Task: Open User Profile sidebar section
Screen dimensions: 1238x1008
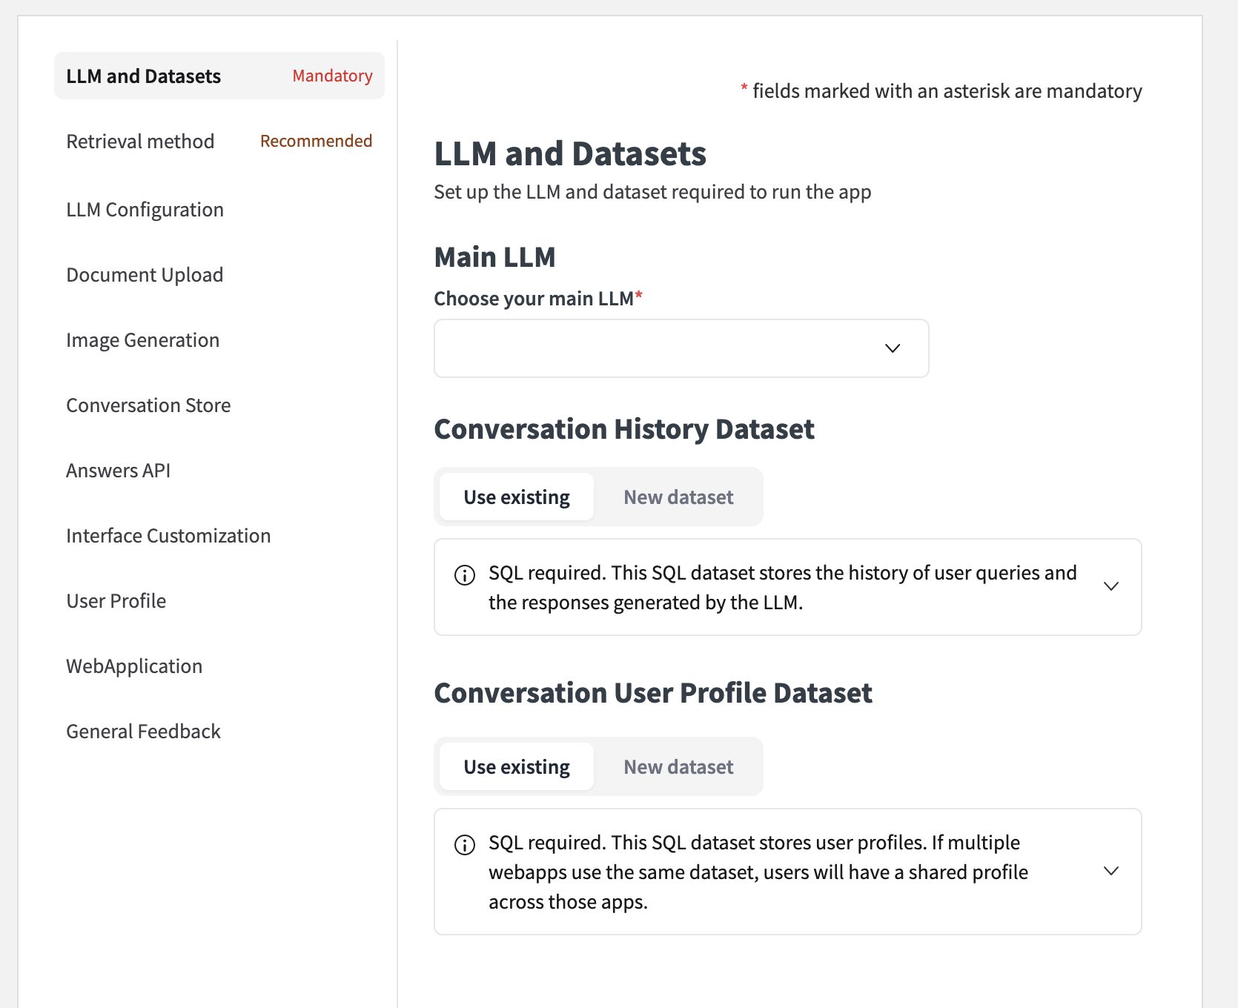Action: 116,601
